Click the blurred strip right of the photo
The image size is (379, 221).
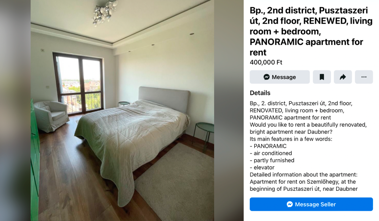tap(229, 110)
